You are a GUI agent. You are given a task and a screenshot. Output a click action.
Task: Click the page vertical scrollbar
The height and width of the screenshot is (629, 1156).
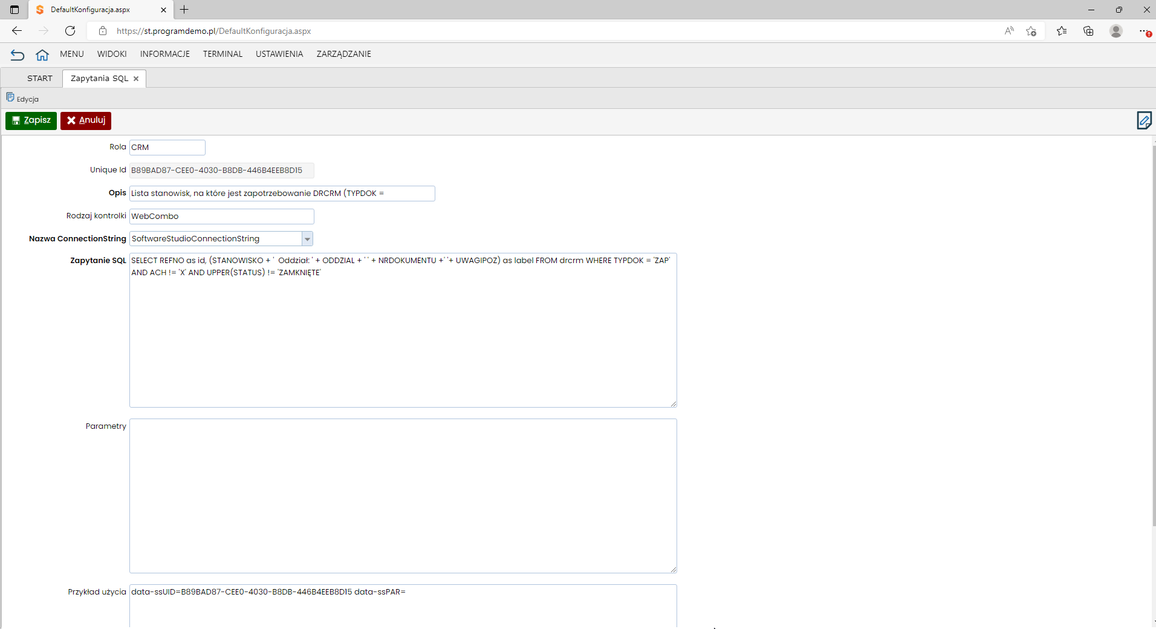(1154, 336)
